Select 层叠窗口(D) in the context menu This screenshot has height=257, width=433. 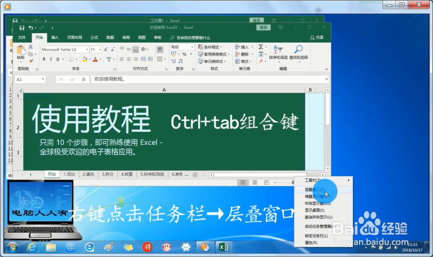(323, 190)
